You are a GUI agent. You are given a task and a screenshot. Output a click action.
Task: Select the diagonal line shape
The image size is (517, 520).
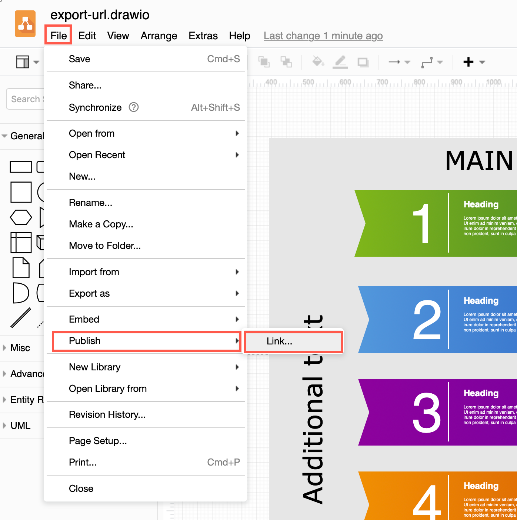coord(21,318)
